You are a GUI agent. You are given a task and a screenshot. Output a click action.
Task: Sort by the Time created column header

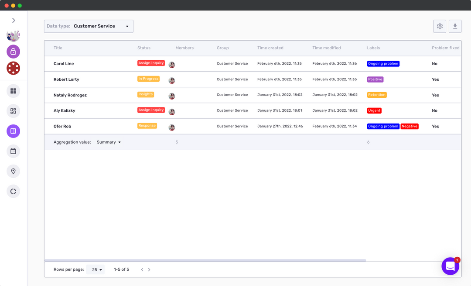(270, 48)
